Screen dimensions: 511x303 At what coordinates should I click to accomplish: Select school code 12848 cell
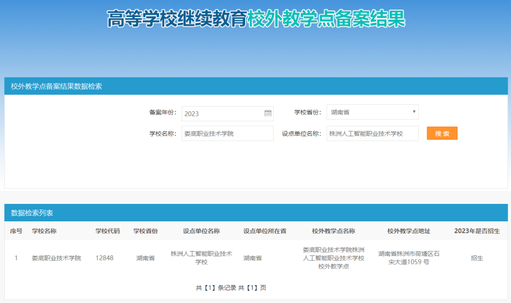pos(104,258)
